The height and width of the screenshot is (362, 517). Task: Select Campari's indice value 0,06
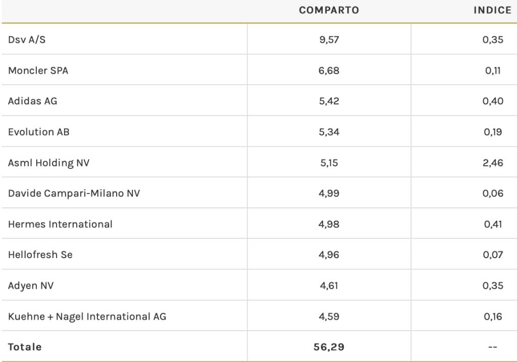[x=493, y=193]
